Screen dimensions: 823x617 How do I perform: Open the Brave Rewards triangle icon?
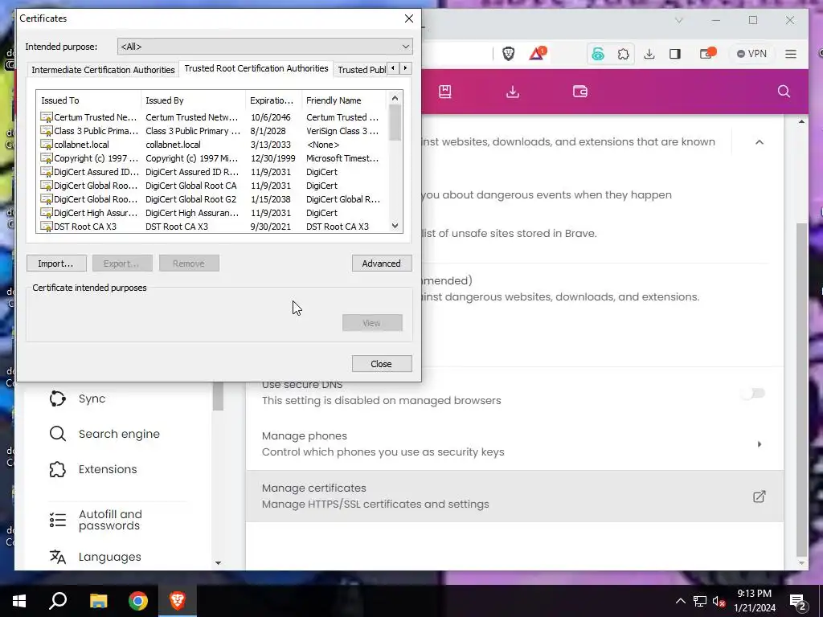[537, 54]
